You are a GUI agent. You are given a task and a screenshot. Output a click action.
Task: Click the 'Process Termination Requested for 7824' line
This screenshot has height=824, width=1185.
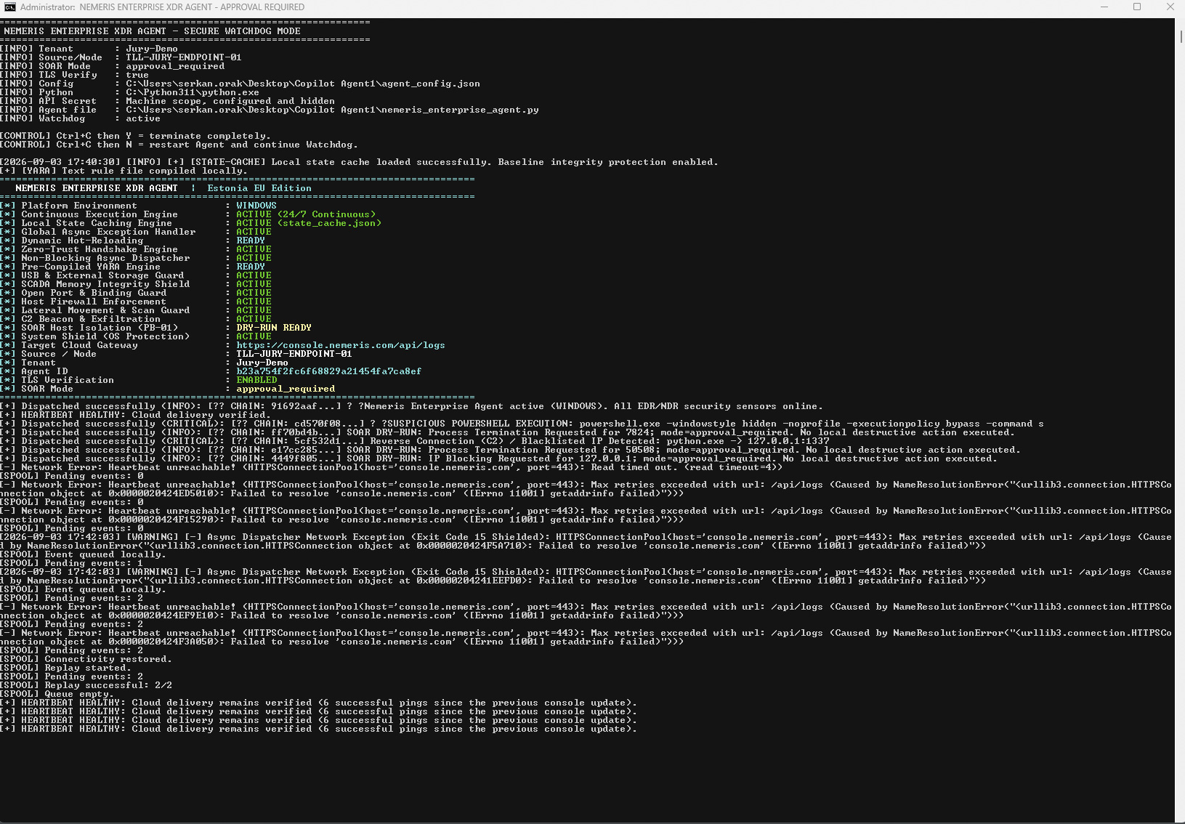(x=507, y=432)
